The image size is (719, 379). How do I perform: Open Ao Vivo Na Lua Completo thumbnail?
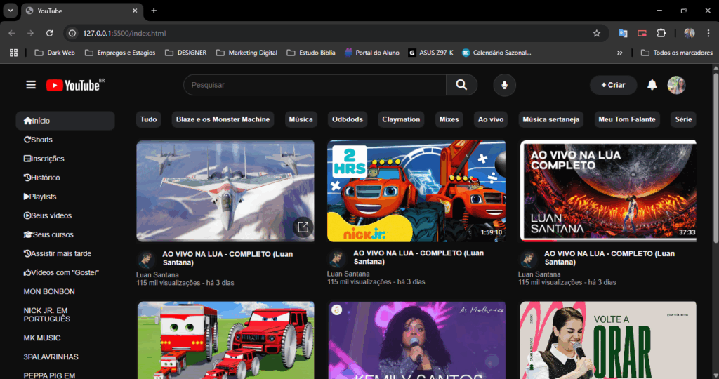(x=608, y=191)
